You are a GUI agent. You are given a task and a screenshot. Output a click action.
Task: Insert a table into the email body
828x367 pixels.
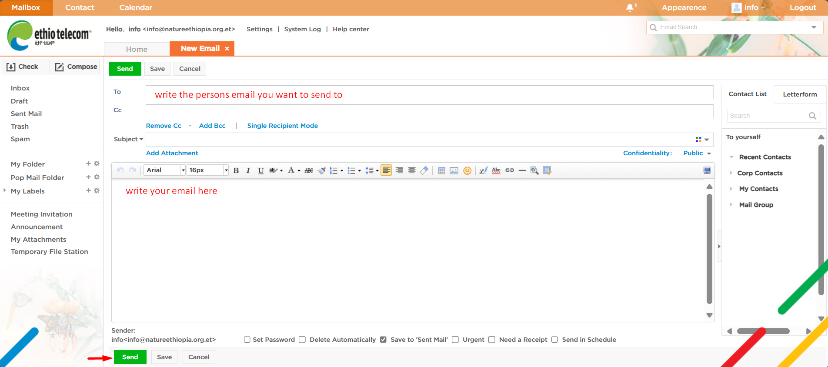pos(441,170)
